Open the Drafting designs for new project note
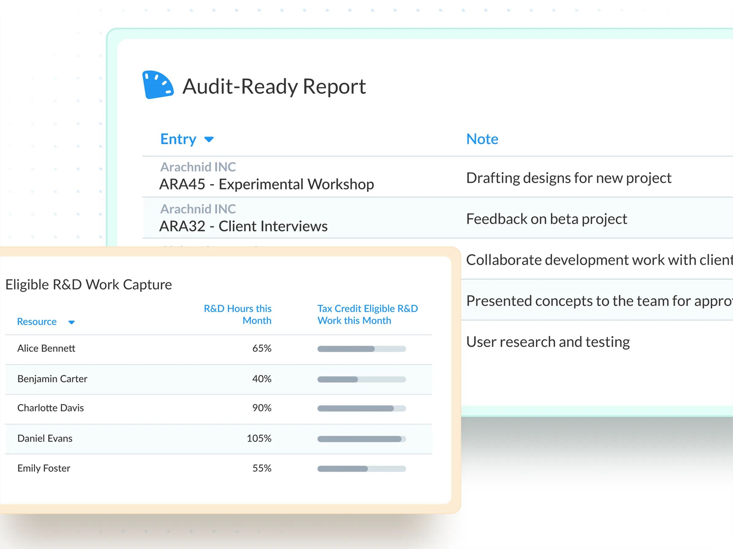The height and width of the screenshot is (549, 733). [568, 178]
